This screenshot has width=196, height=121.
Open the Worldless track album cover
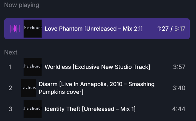pos(33,67)
